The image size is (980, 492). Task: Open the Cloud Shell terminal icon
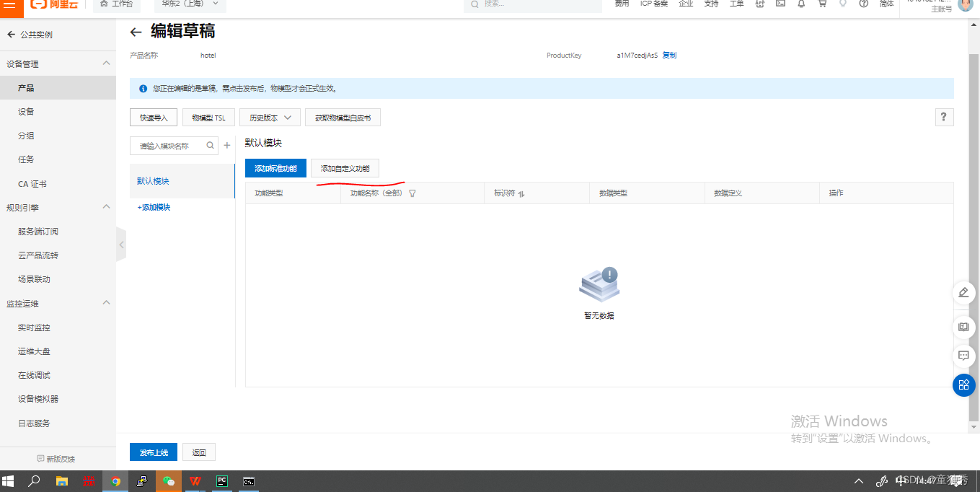coord(780,4)
